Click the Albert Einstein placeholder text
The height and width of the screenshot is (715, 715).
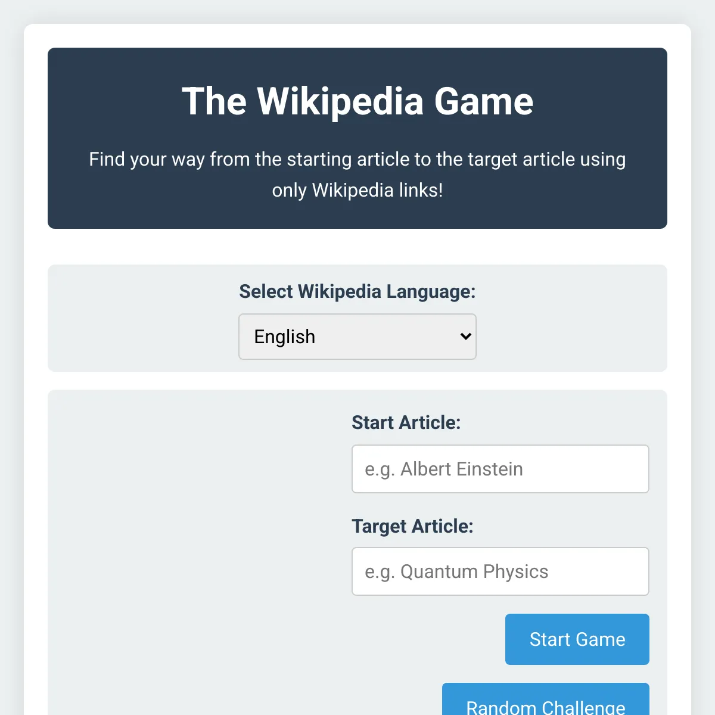(x=444, y=469)
